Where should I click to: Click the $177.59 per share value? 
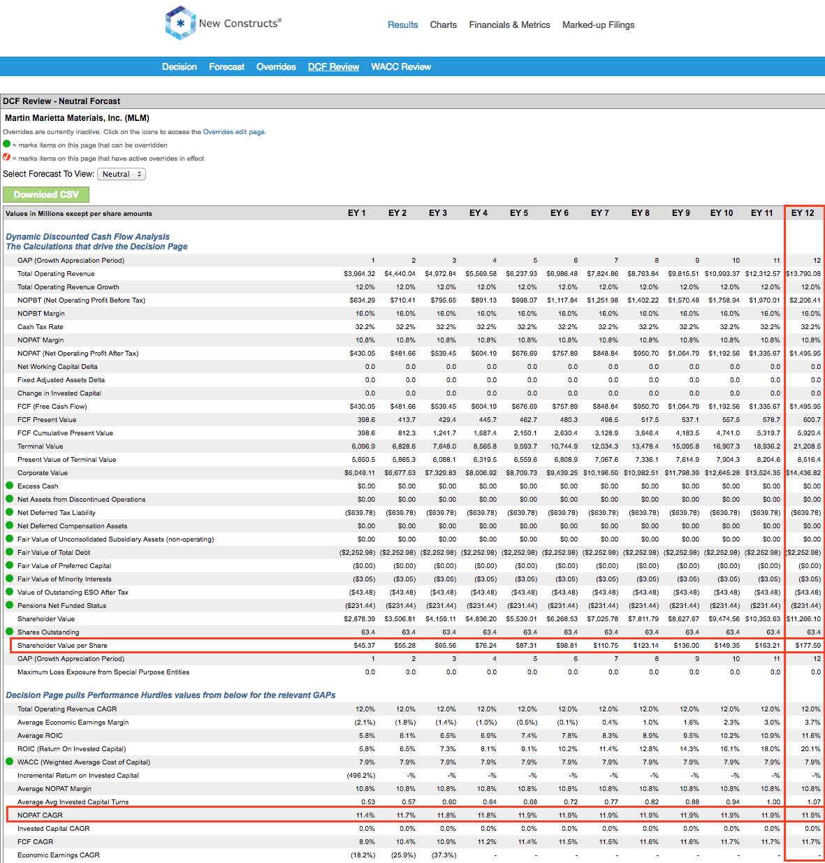pyautogui.click(x=808, y=646)
